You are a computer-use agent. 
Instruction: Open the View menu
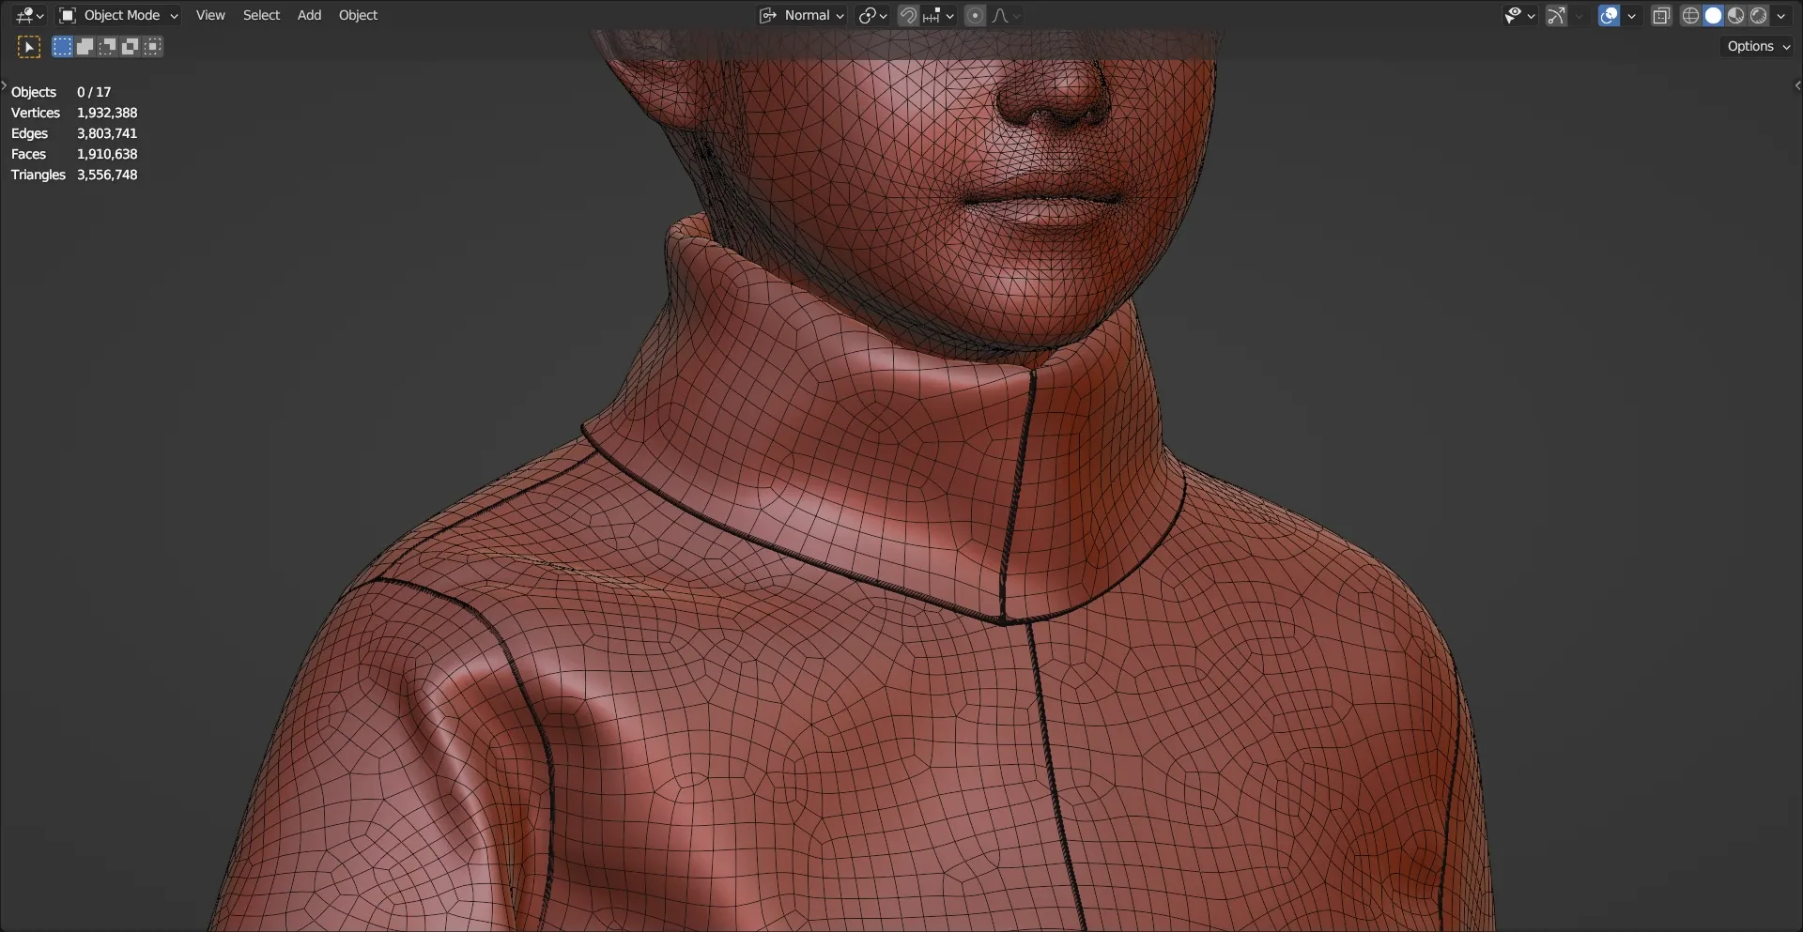coord(210,15)
